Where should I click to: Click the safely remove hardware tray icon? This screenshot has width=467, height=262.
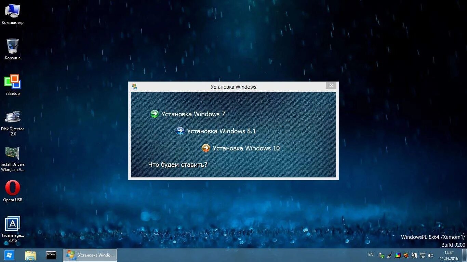(x=382, y=255)
